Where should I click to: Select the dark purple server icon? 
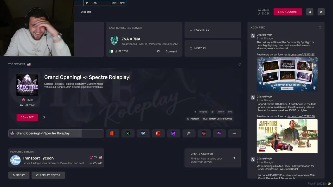click(x=219, y=133)
